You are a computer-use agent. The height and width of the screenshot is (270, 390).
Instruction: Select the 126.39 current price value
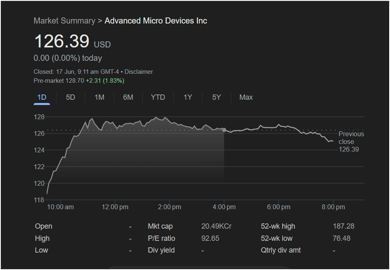click(x=62, y=41)
